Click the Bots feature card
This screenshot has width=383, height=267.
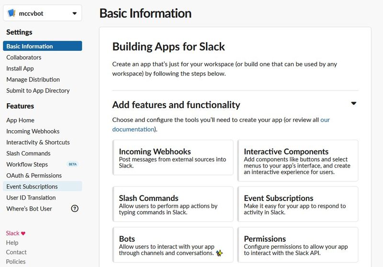[x=173, y=245]
